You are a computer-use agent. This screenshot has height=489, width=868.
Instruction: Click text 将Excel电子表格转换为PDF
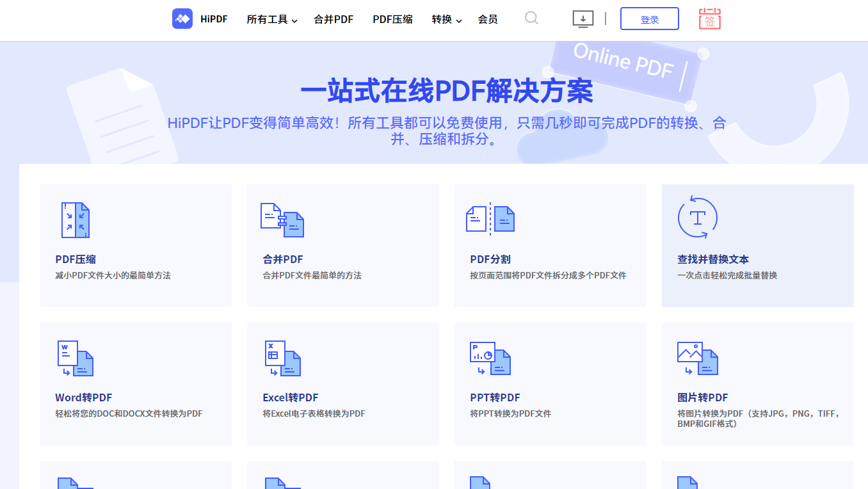tap(314, 413)
